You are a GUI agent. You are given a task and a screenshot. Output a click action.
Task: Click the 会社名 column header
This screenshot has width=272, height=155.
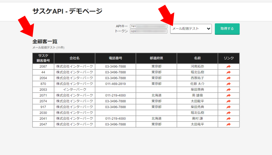pos(75,58)
